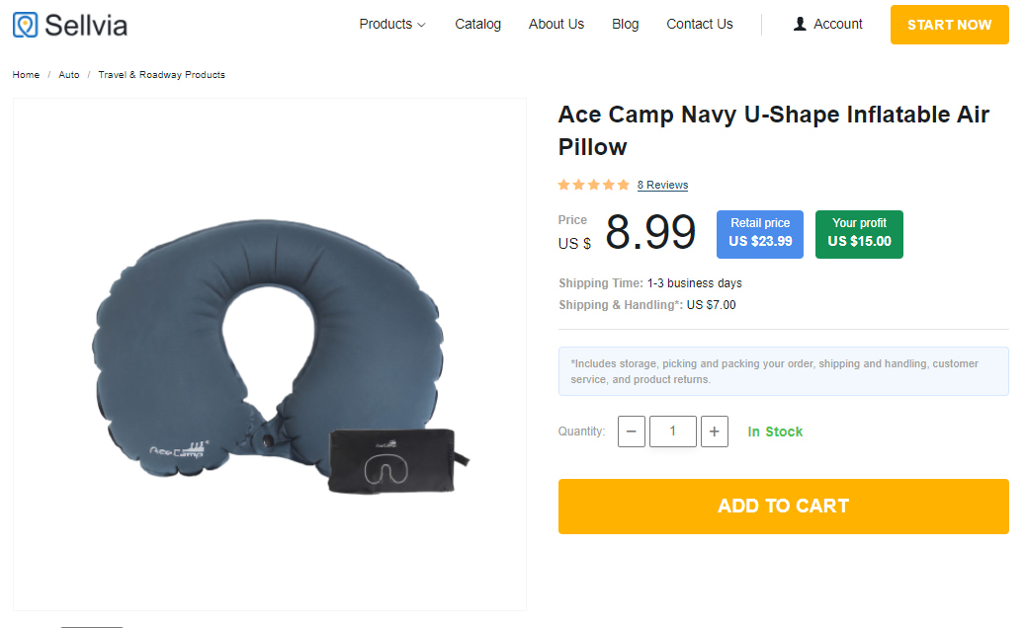Expand the Products dropdown menu
Screen dimensions: 1026x628
click(x=392, y=24)
